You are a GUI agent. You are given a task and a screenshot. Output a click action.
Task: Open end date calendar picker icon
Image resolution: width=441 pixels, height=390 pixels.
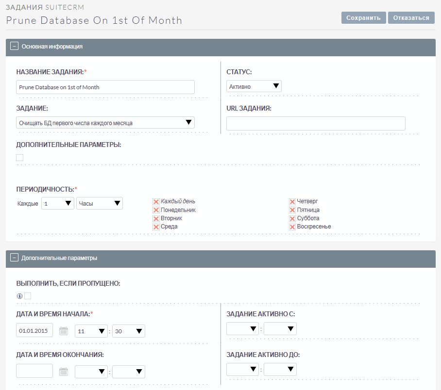coord(63,372)
